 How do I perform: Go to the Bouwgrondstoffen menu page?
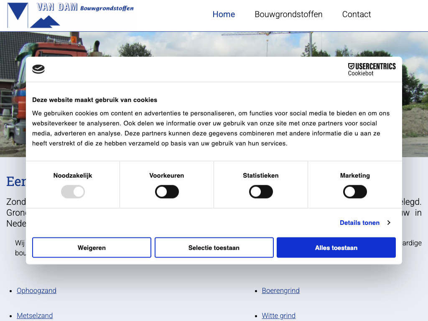tap(288, 14)
